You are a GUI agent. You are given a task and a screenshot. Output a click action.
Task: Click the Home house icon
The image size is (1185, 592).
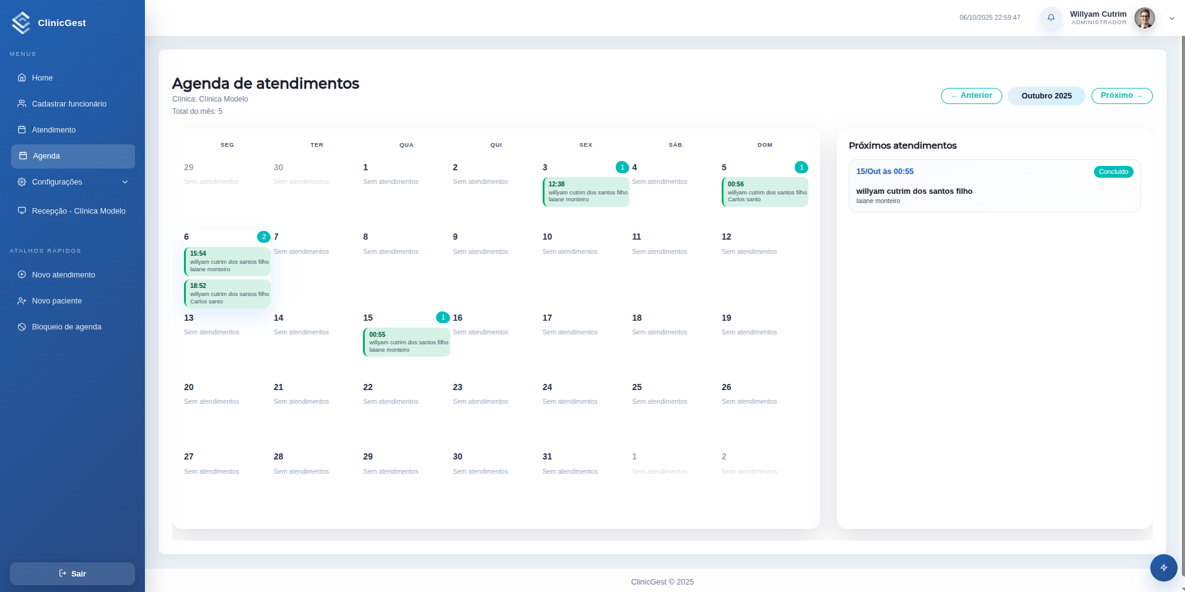pyautogui.click(x=22, y=78)
